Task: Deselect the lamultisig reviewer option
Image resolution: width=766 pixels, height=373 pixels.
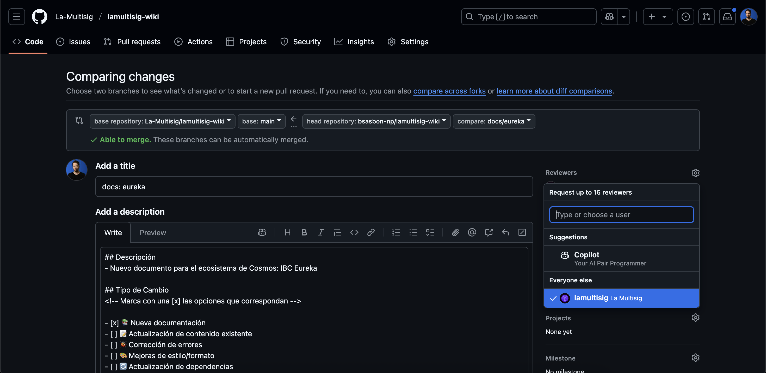Action: (621, 298)
